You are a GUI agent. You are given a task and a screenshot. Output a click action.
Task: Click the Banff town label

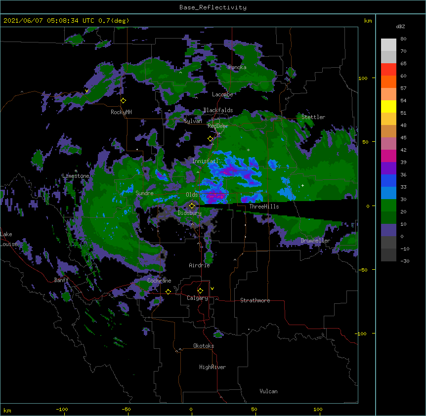coord(61,280)
